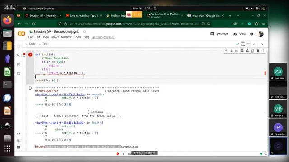
Task: Reload the page in Firefox
Action: 33,24
